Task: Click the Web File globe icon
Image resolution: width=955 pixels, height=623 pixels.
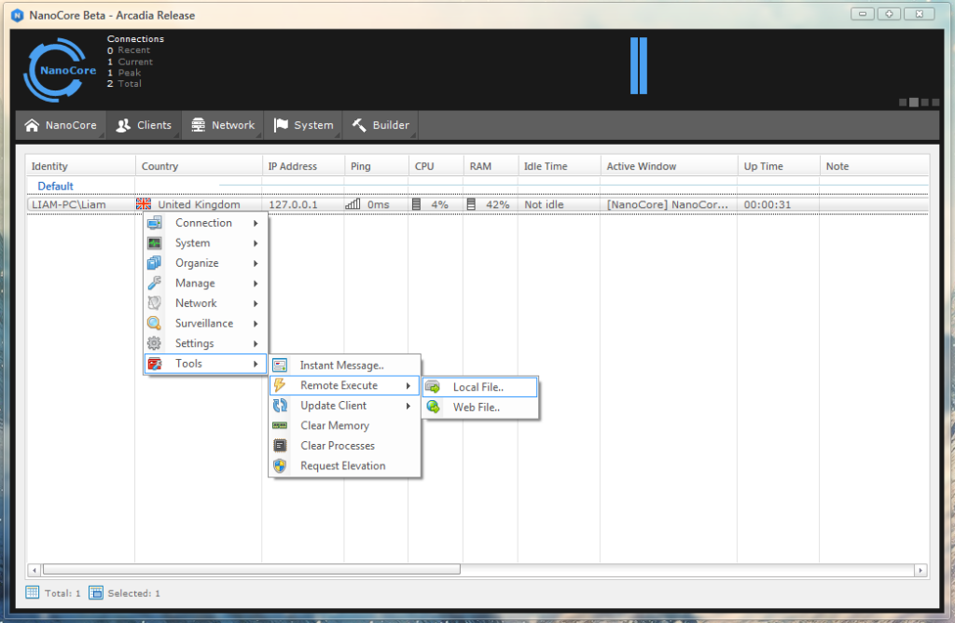Action: click(433, 408)
